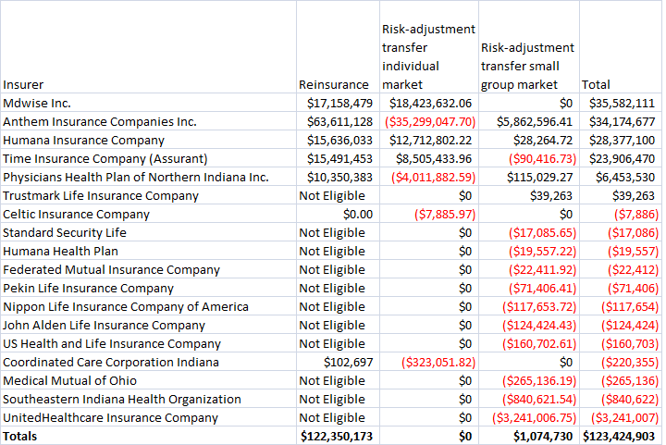Click the $8,505,433.96 cell
Image resolution: width=666 pixels, height=445 pixels.
pos(429,158)
